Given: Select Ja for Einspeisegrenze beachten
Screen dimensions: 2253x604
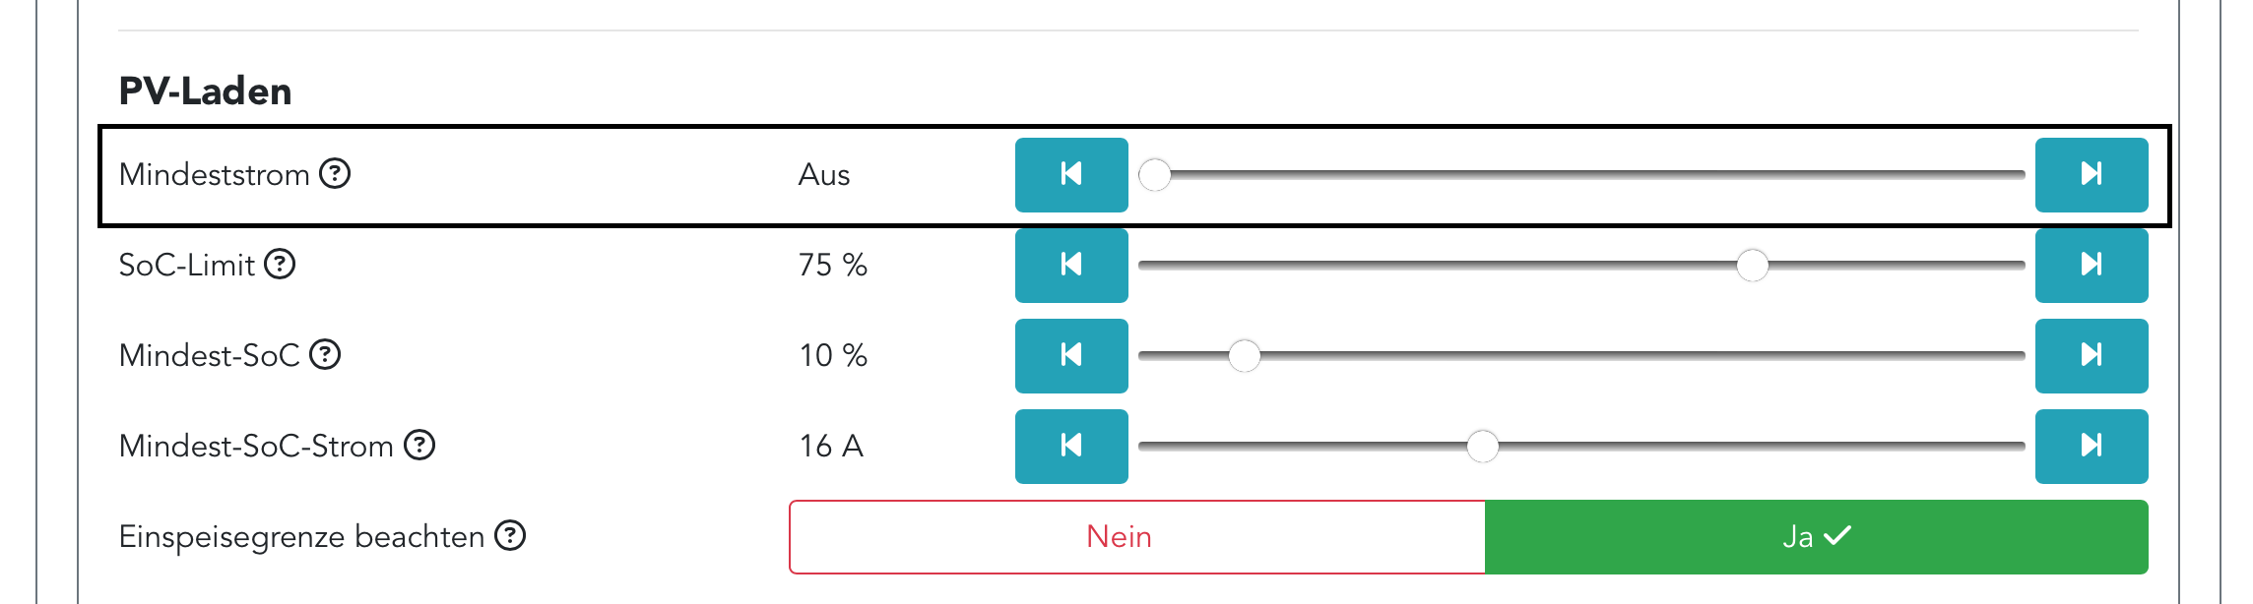Looking at the screenshot, I should point(1816,537).
